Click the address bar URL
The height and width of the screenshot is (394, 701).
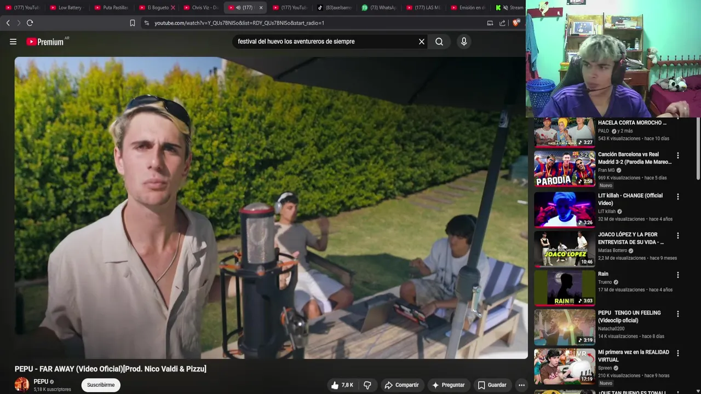coord(239,23)
